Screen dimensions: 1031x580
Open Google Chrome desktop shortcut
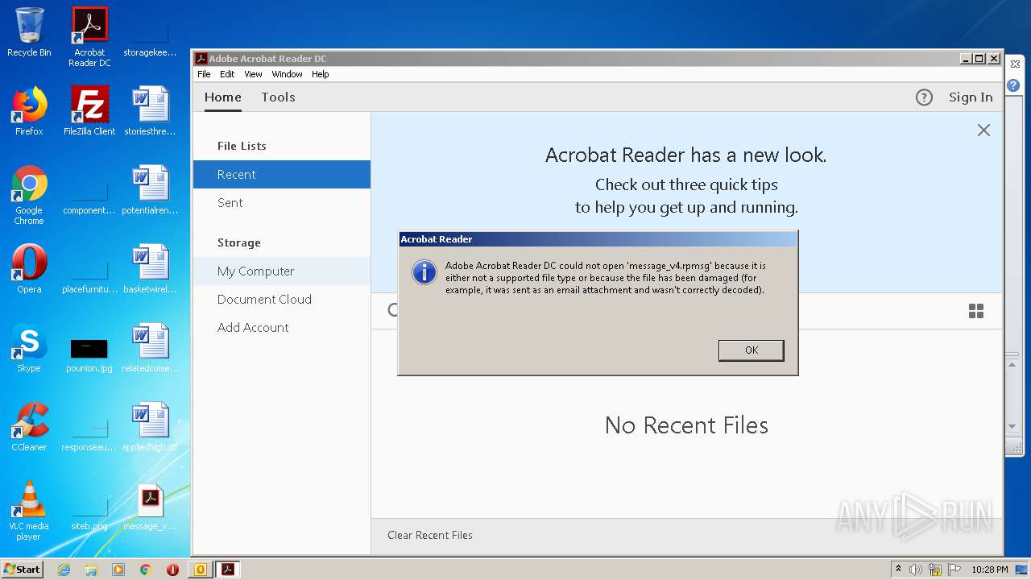pos(29,196)
